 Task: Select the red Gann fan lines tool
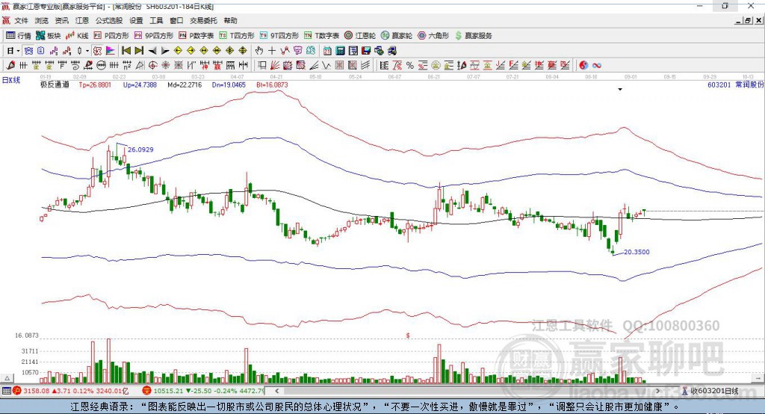275,65
